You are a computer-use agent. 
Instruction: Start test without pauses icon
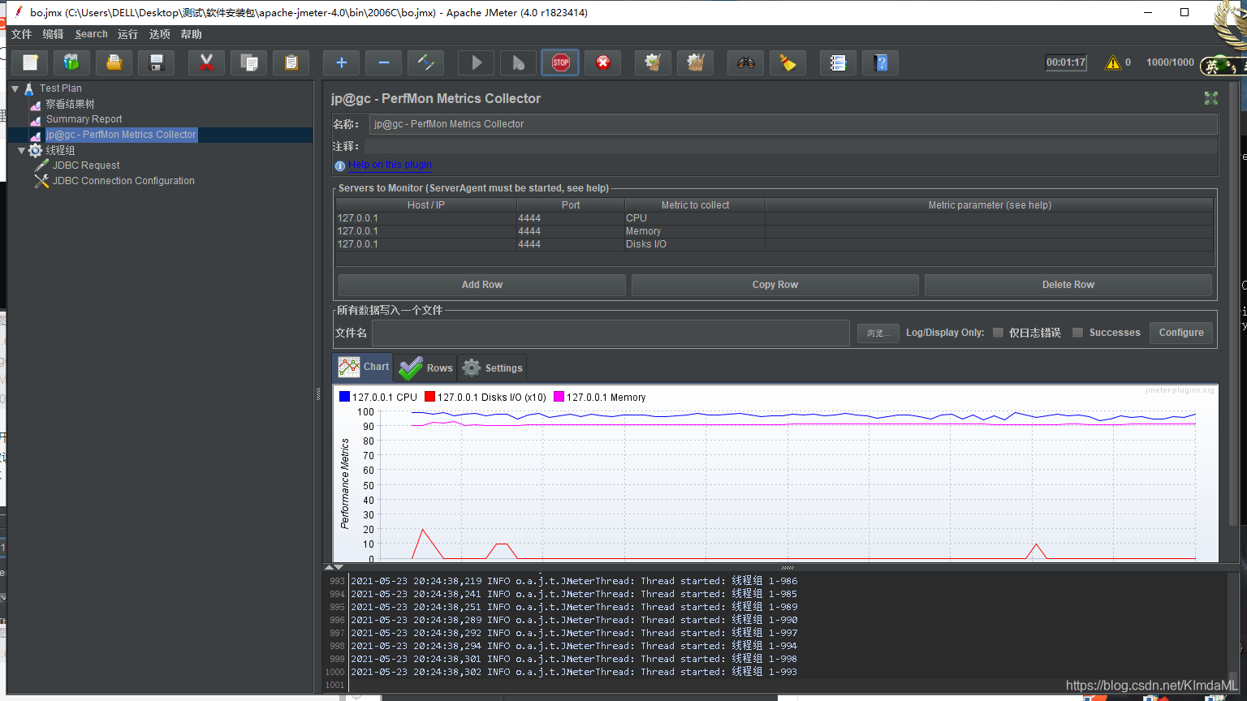[x=518, y=62]
